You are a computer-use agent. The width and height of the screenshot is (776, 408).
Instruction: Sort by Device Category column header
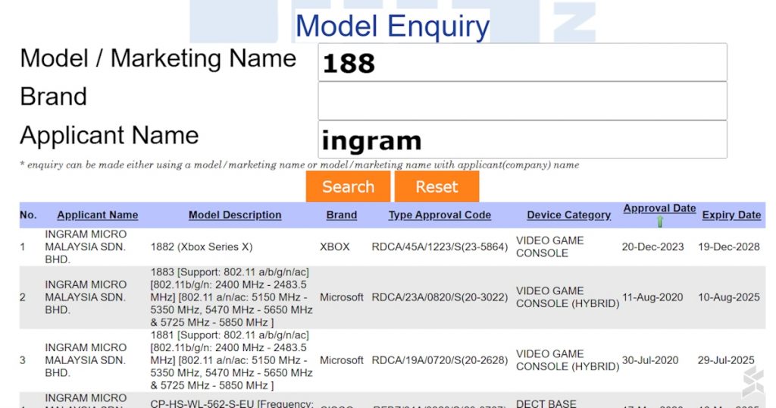click(568, 215)
